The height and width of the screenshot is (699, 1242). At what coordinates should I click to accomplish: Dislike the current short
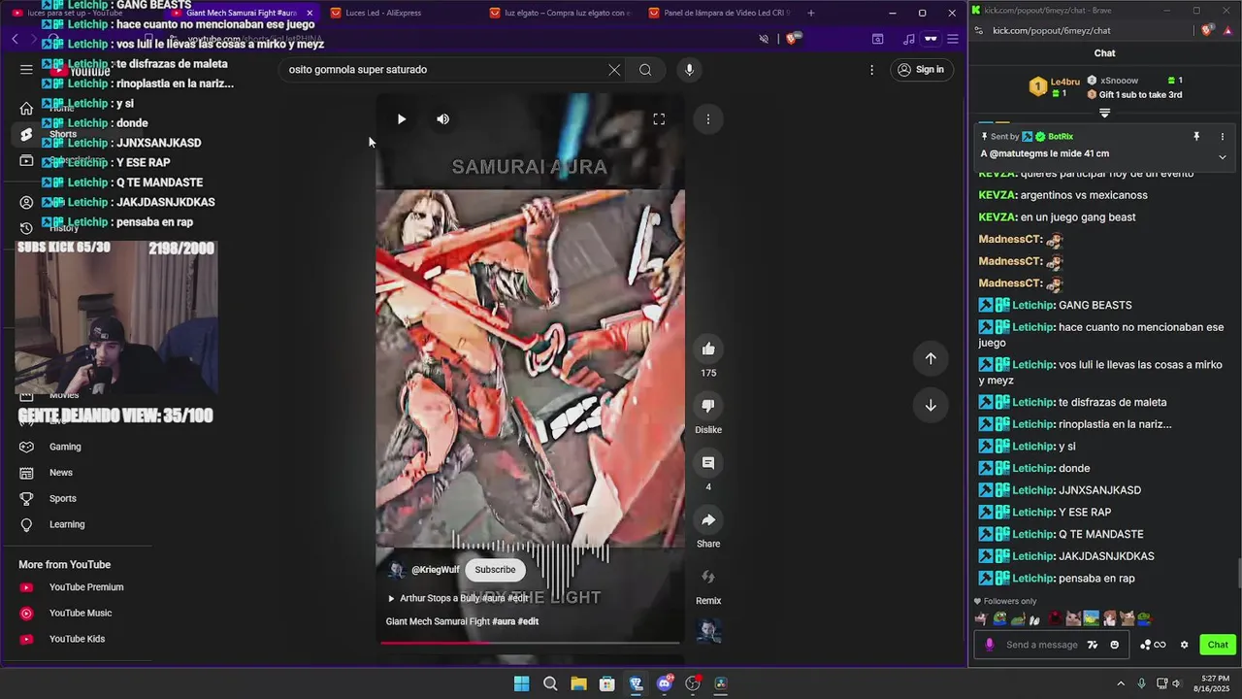tap(708, 406)
